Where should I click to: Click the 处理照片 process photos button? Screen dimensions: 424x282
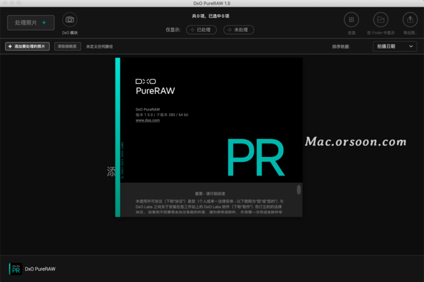pos(31,23)
